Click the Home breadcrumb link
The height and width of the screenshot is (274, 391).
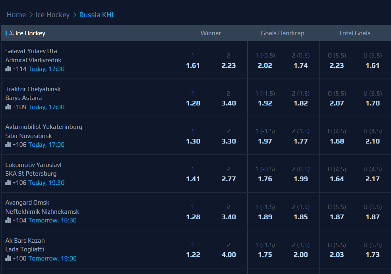pos(16,15)
